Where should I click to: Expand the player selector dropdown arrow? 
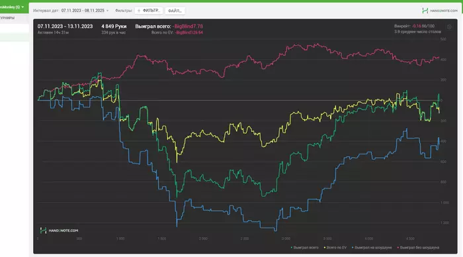(x=22, y=7)
